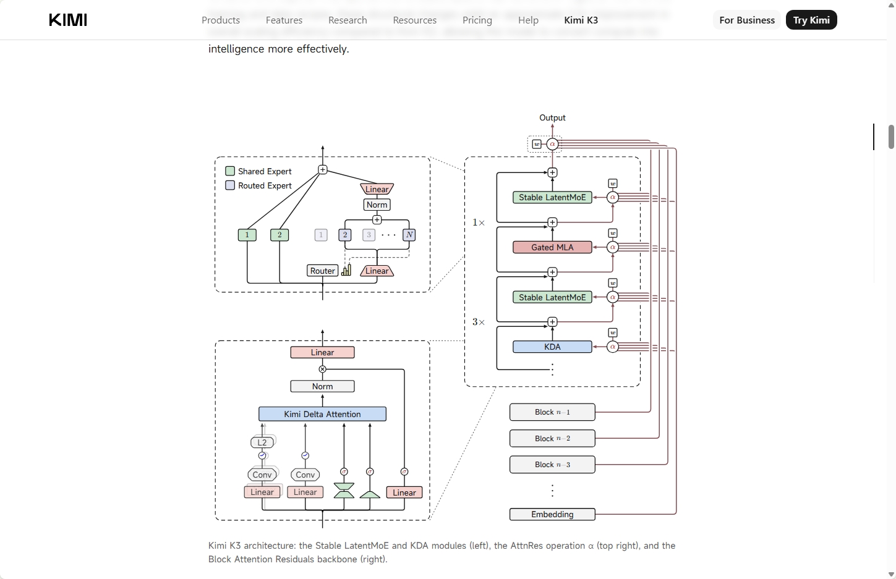The height and width of the screenshot is (579, 896).
Task: Click the "Gated MLA" block in diagram
Action: [552, 247]
